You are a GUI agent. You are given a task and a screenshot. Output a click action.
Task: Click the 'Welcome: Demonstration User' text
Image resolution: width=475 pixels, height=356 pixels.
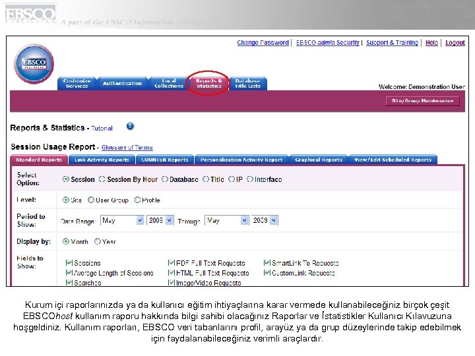[422, 87]
